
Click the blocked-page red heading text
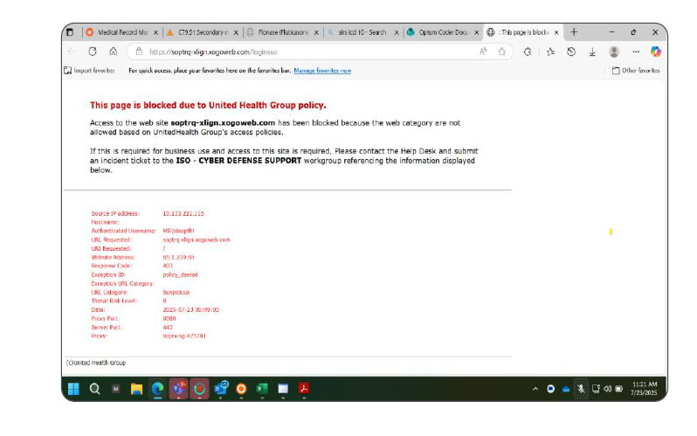pyautogui.click(x=208, y=105)
